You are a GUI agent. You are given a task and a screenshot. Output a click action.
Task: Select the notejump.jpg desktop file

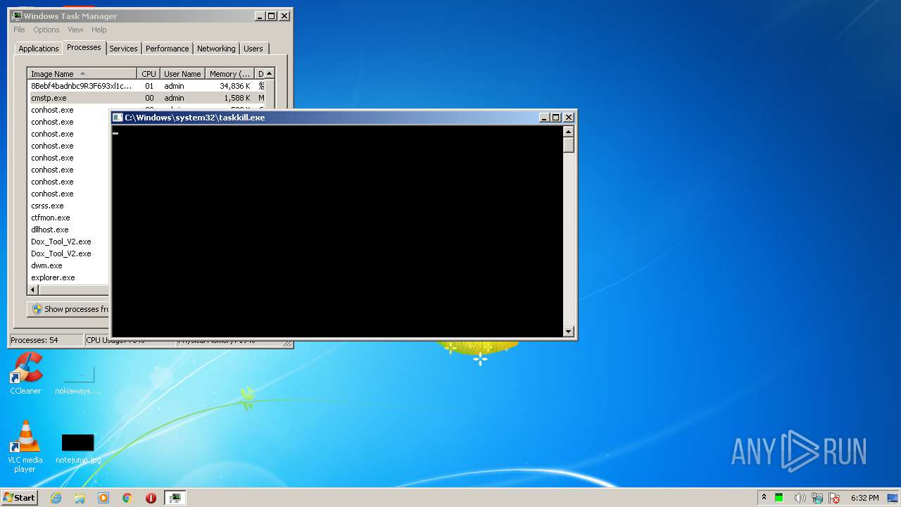pyautogui.click(x=77, y=449)
